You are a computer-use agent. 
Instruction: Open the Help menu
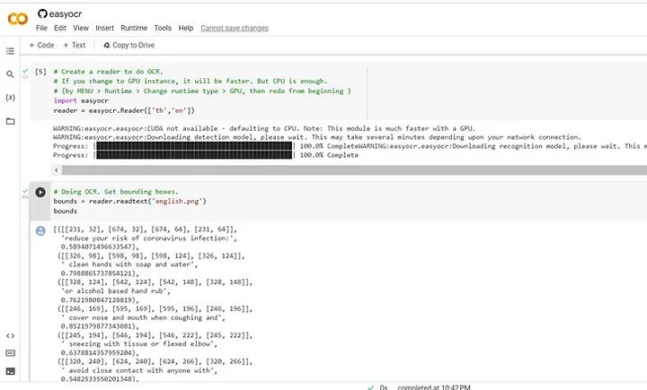pos(186,28)
